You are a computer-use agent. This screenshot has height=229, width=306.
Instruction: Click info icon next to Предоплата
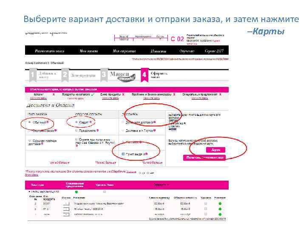tap(98, 130)
